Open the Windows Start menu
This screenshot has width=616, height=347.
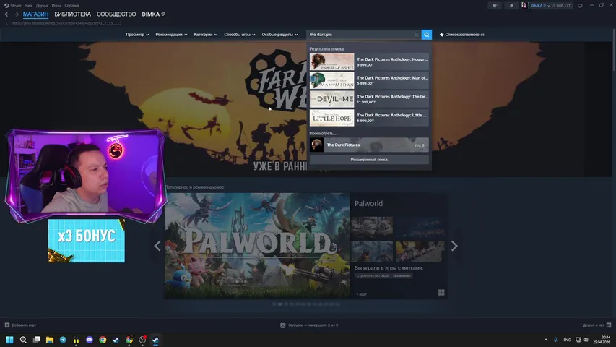(x=10, y=340)
